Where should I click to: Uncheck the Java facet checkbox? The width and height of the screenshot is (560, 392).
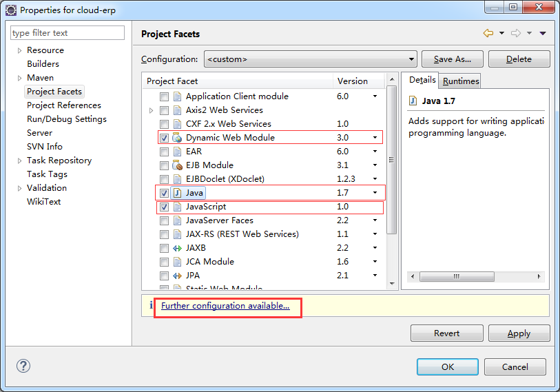(165, 194)
